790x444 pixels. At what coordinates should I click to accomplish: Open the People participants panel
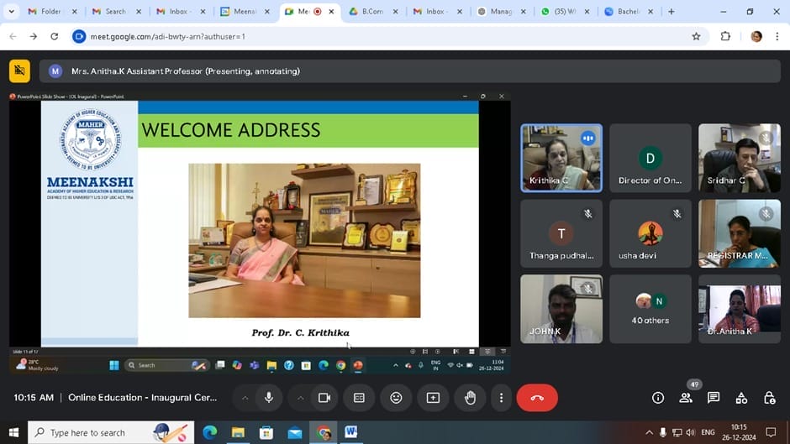pyautogui.click(x=686, y=398)
